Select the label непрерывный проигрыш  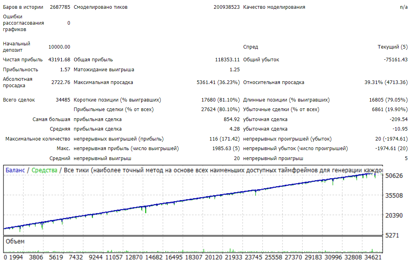(x=273, y=158)
